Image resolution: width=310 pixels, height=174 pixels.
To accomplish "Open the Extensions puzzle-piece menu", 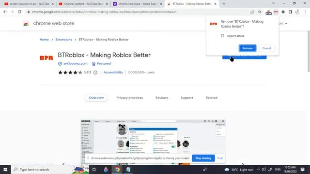I will coord(283,12).
